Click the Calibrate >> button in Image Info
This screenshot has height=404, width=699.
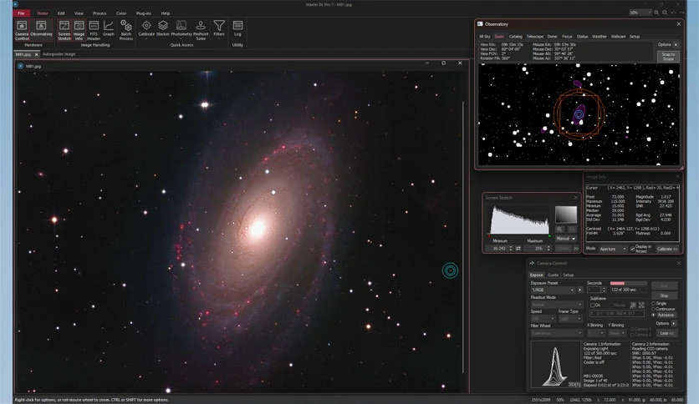tap(666, 249)
